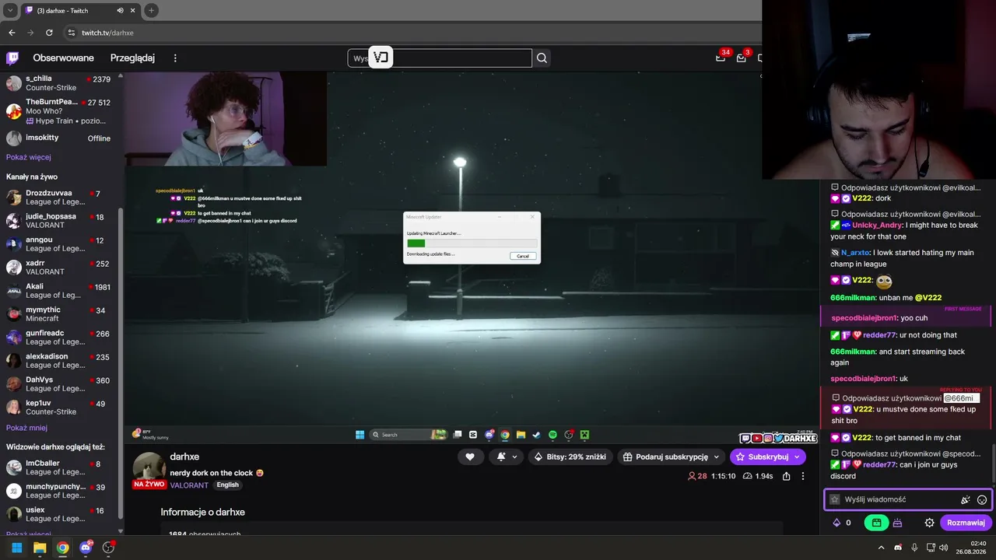
Task: Click the darhxe channel avatar
Action: click(149, 468)
